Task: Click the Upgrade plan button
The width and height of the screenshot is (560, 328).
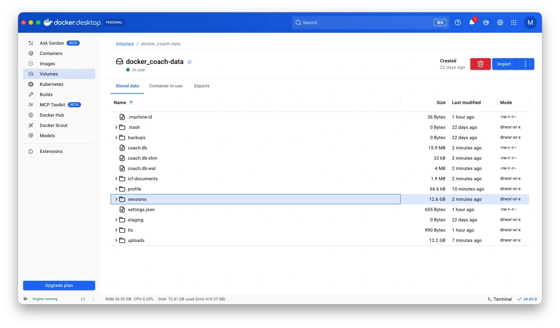Action: (59, 285)
